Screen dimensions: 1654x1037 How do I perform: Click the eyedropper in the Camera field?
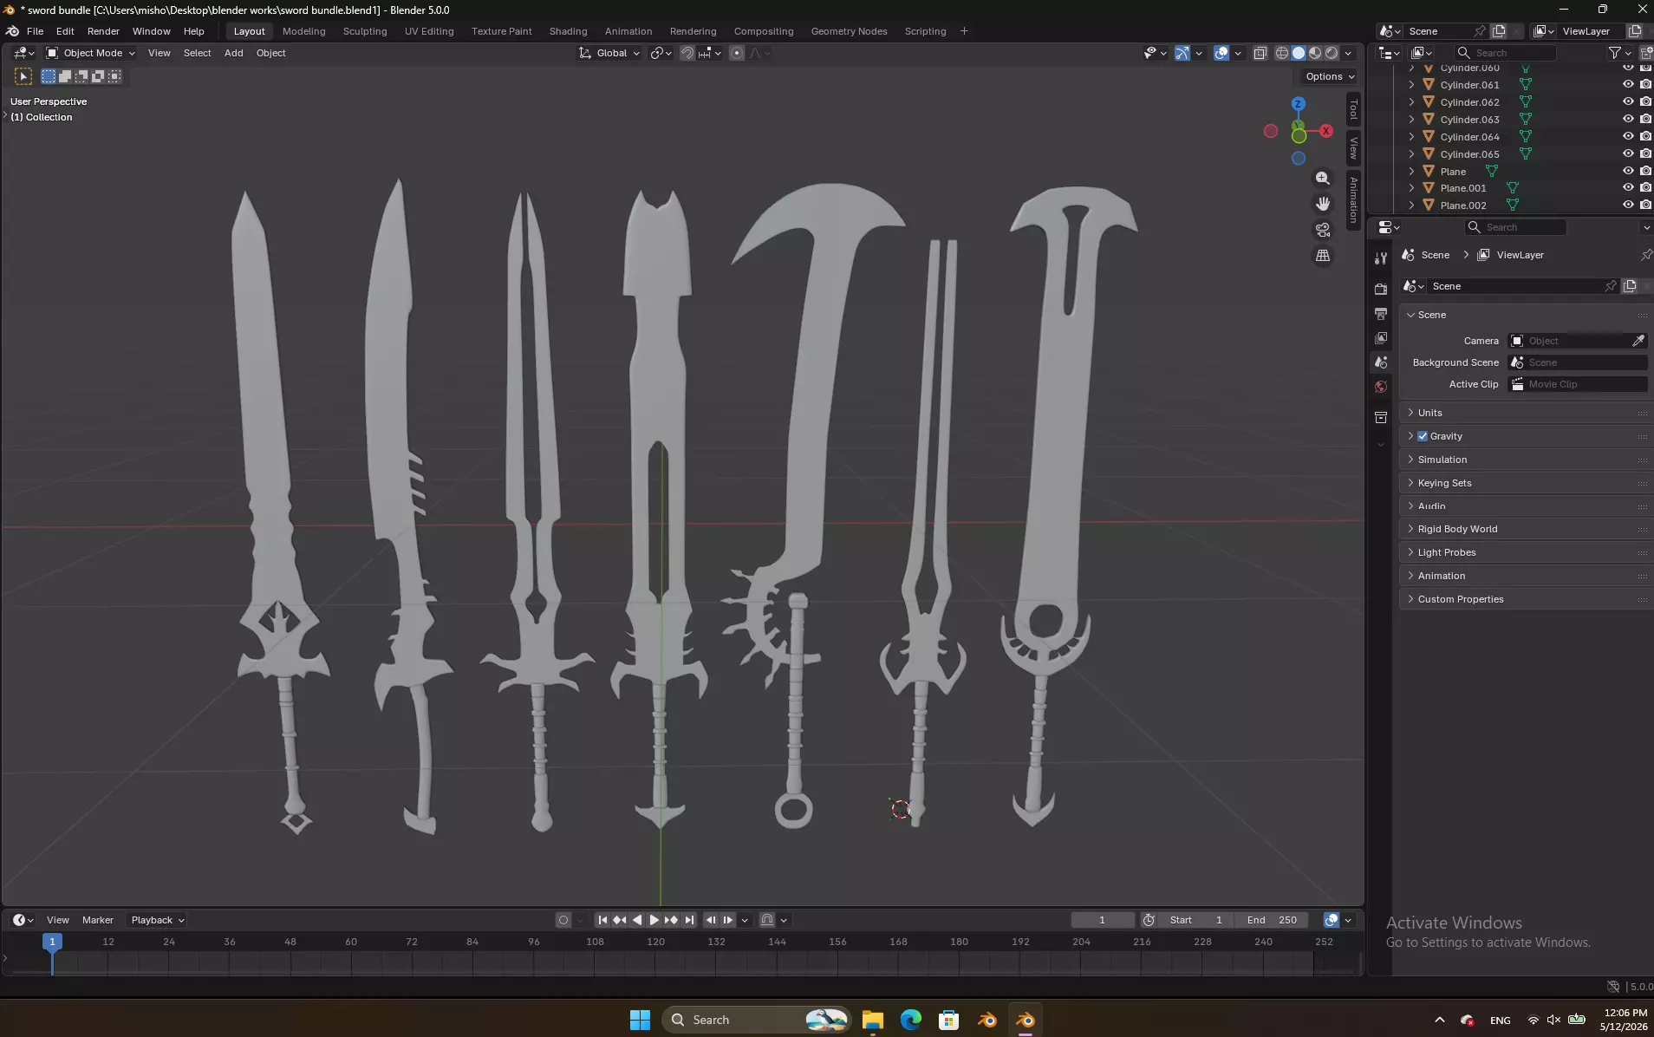1638,341
